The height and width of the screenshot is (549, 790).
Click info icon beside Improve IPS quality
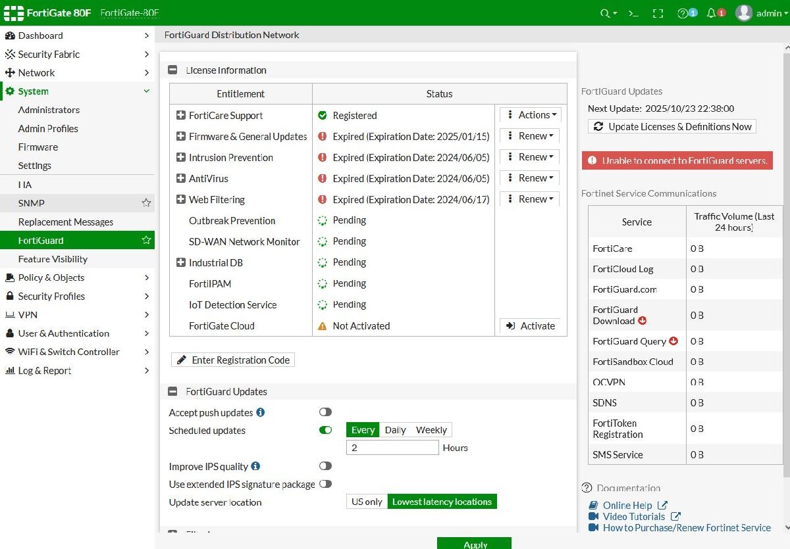tap(255, 466)
